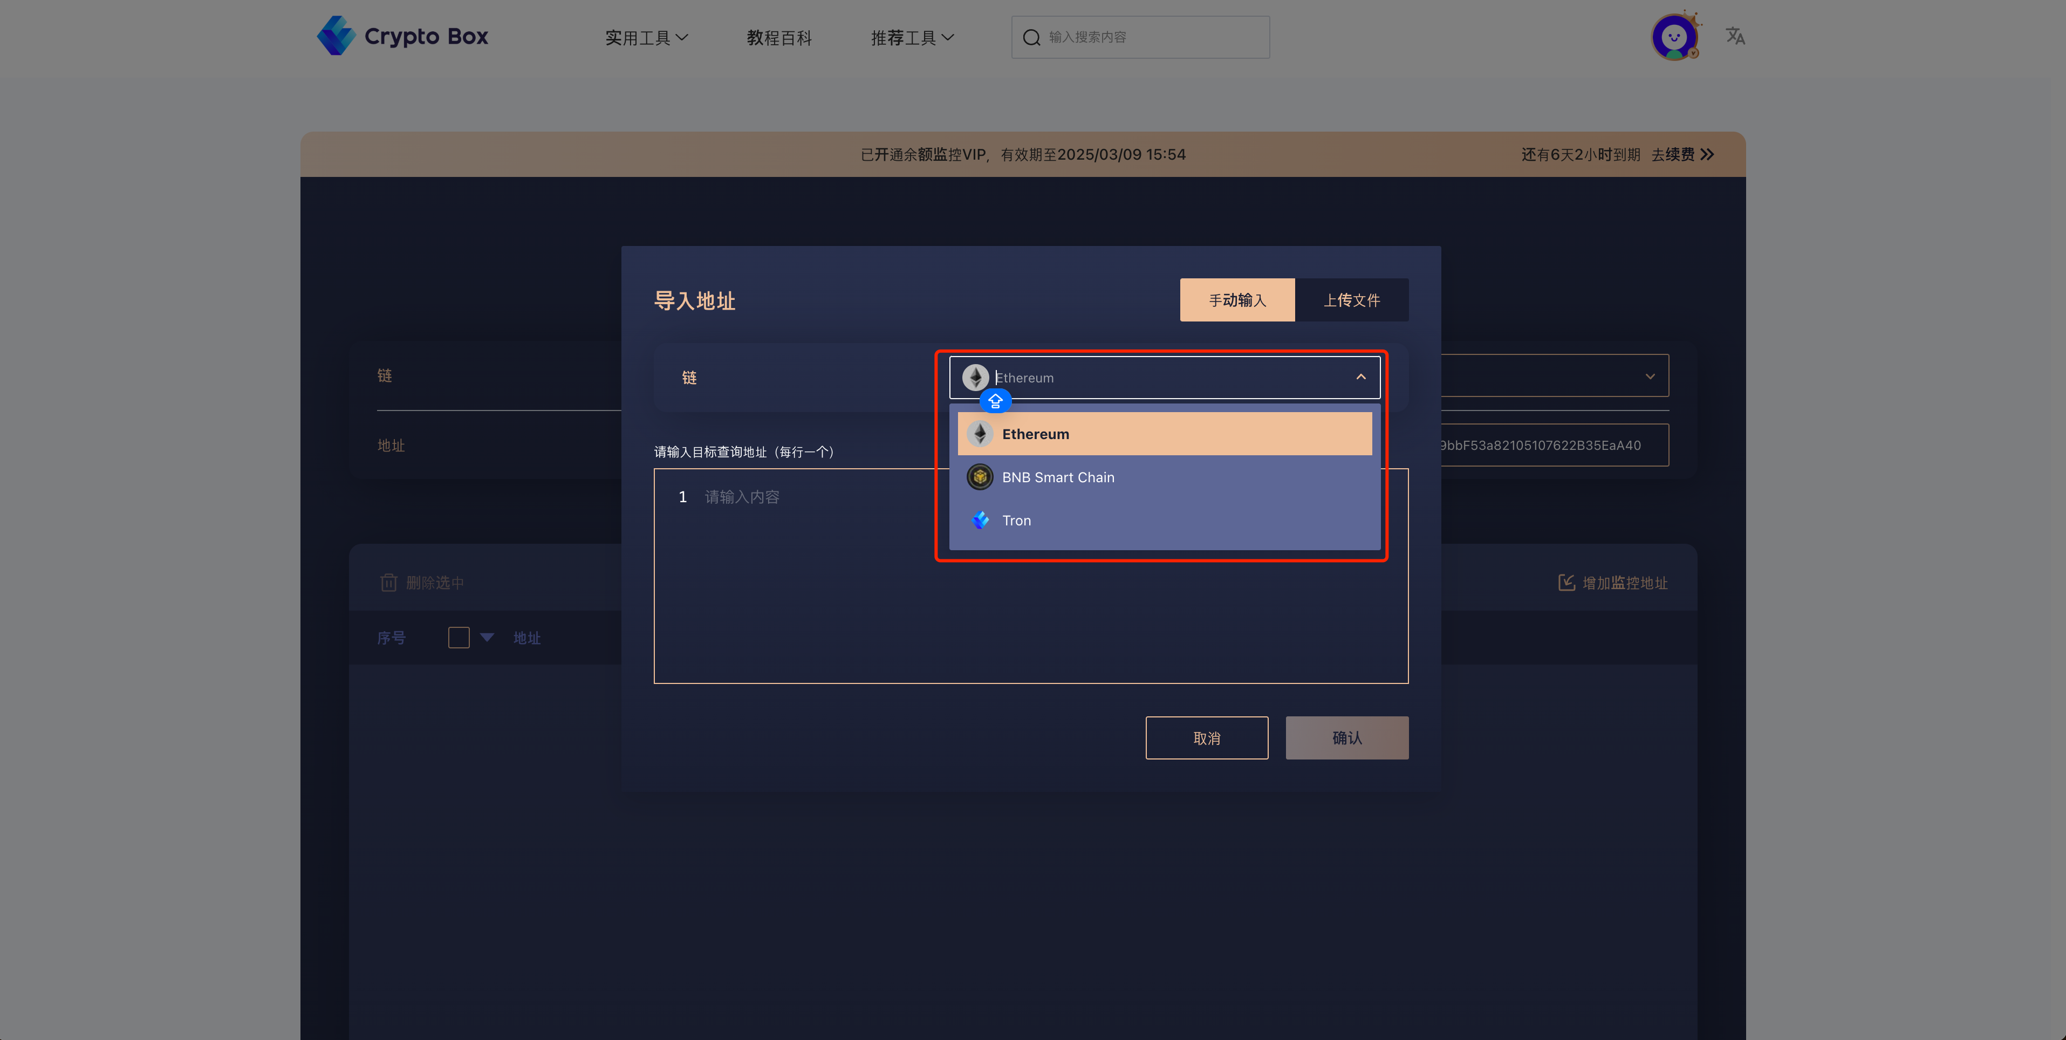Select Ethereum from chain list
2066x1040 pixels.
point(1165,434)
